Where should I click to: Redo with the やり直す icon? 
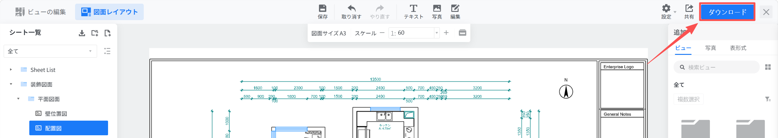380,12
